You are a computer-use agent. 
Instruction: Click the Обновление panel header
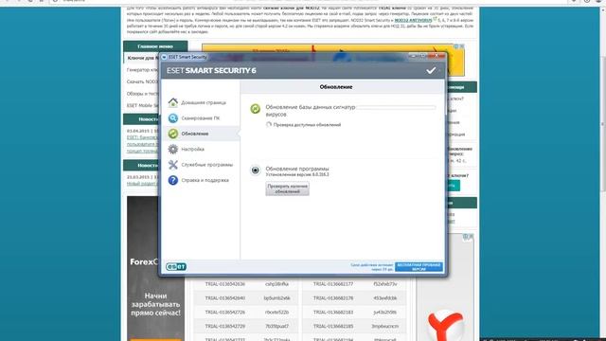click(x=336, y=87)
